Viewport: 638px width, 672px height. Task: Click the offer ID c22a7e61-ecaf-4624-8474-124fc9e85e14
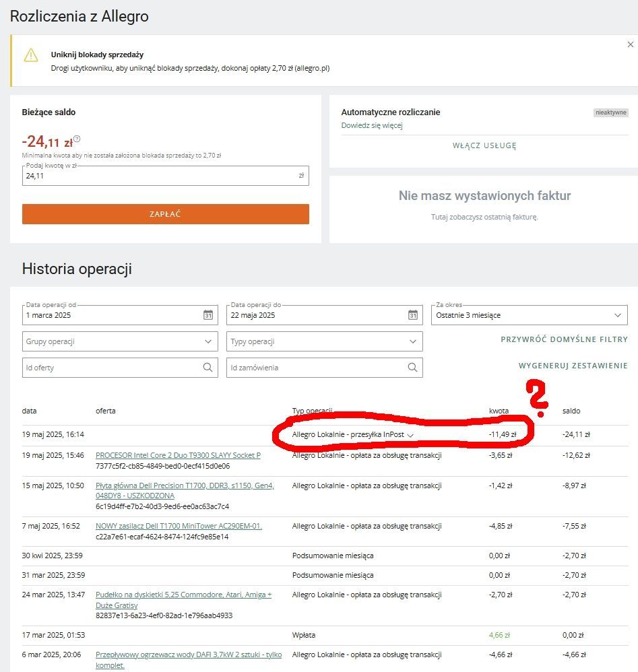coord(162,537)
